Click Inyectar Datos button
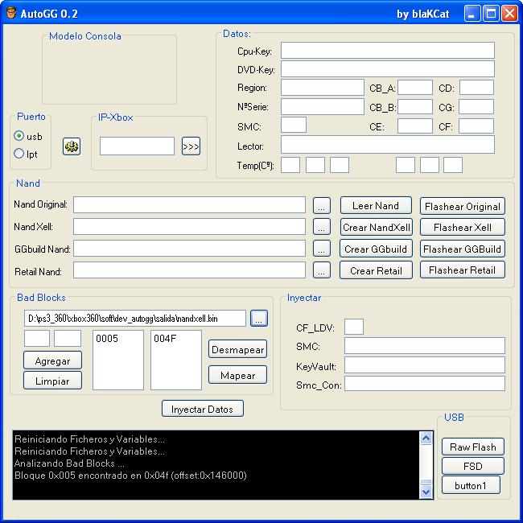The image size is (523, 523). pyautogui.click(x=202, y=409)
